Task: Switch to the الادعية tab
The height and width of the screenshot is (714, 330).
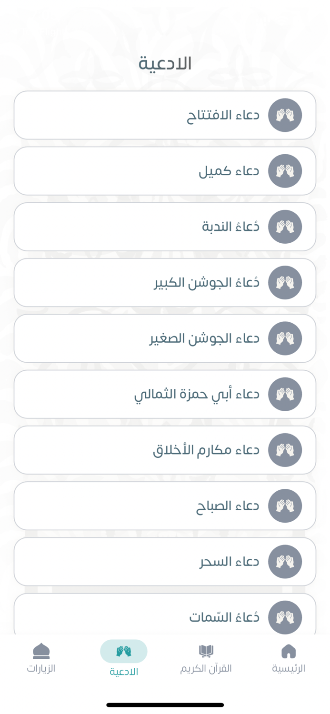Action: (123, 658)
